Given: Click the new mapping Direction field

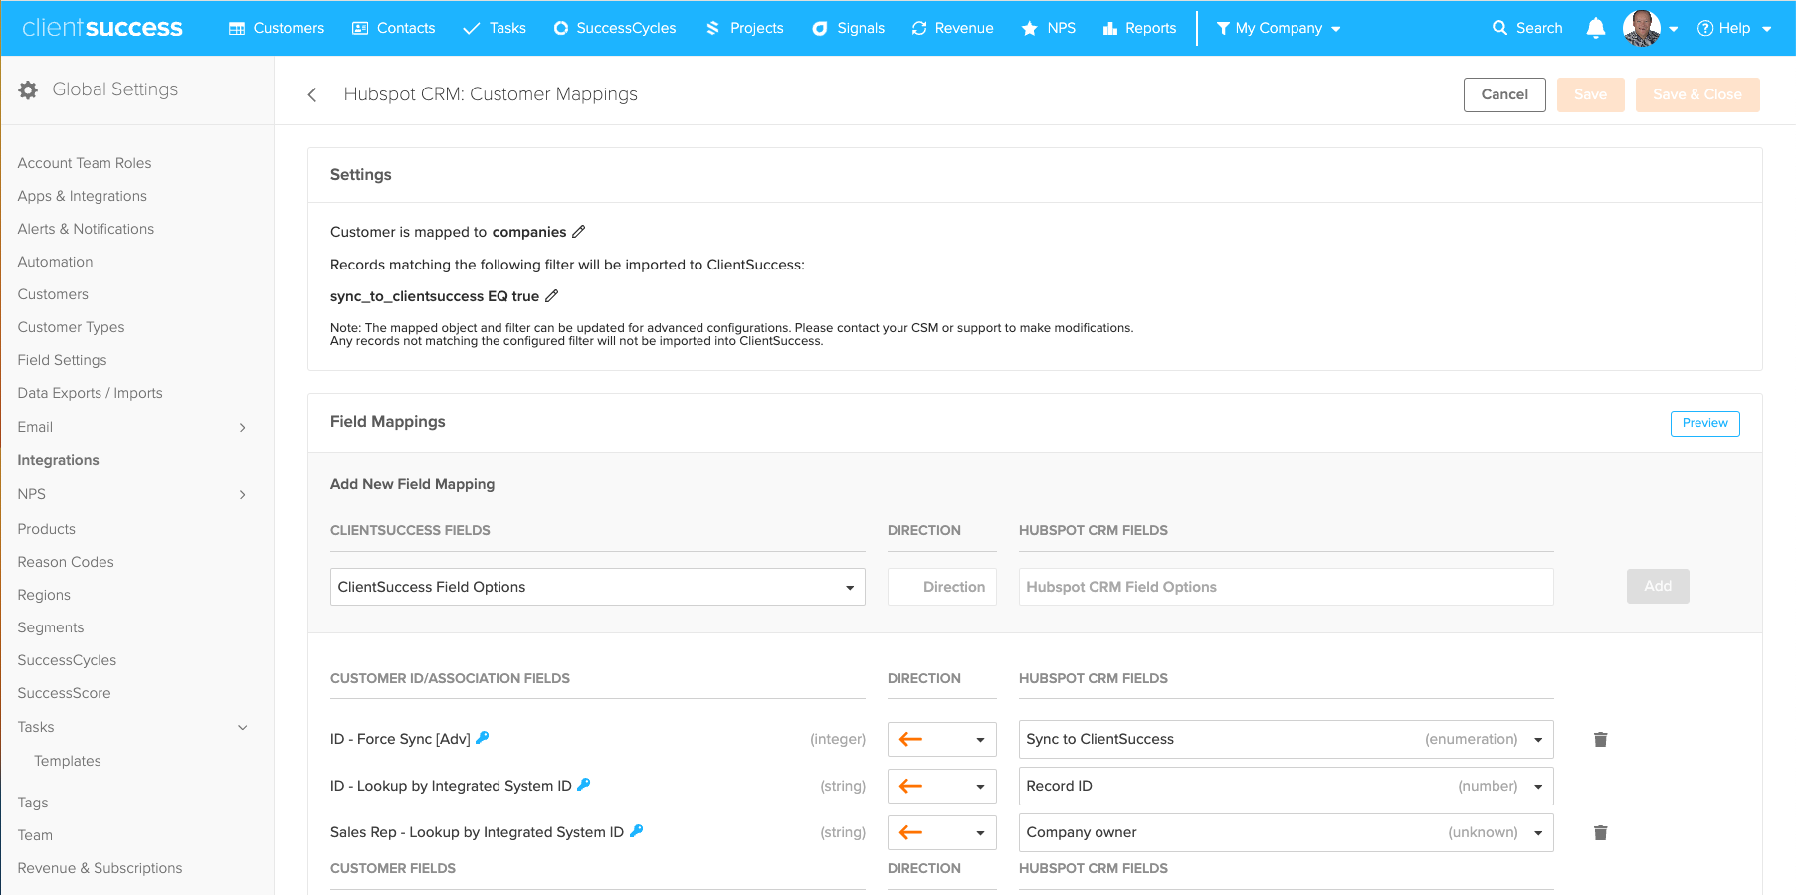Looking at the screenshot, I should tap(941, 587).
